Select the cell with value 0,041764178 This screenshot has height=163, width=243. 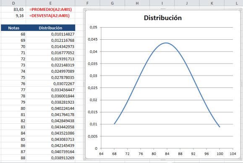pyautogui.click(x=50, y=115)
